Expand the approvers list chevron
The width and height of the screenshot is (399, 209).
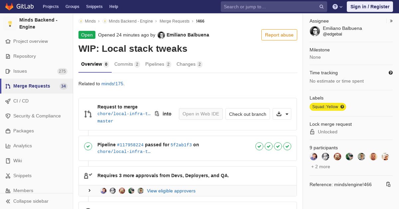click(89, 190)
